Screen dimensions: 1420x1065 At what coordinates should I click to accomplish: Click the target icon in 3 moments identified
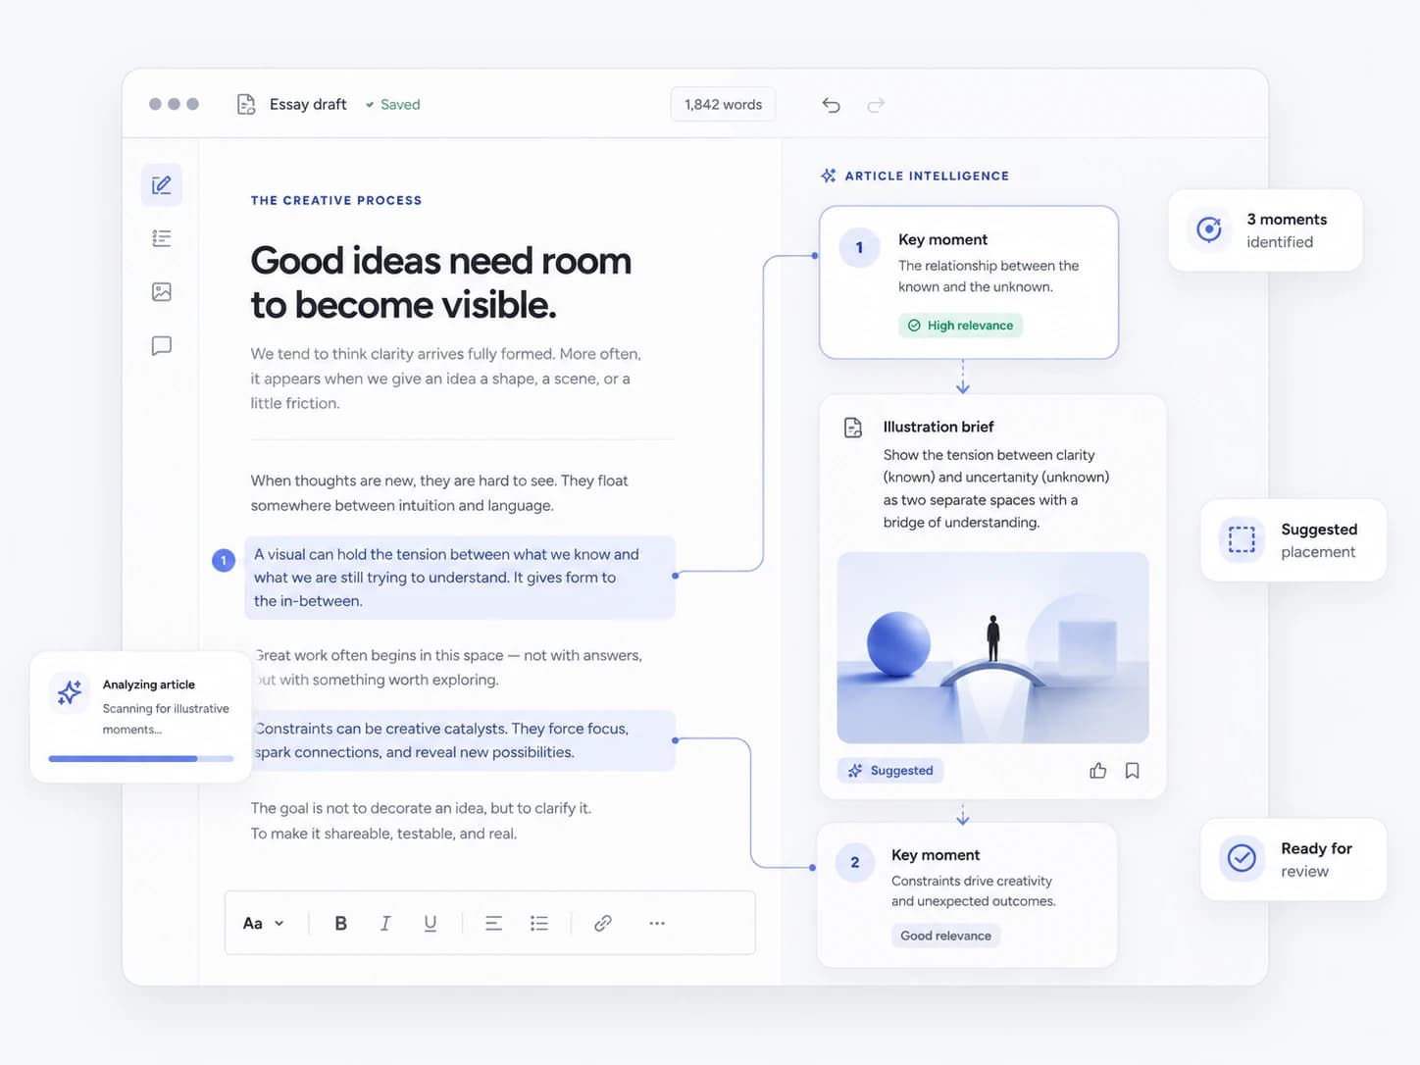1209,229
